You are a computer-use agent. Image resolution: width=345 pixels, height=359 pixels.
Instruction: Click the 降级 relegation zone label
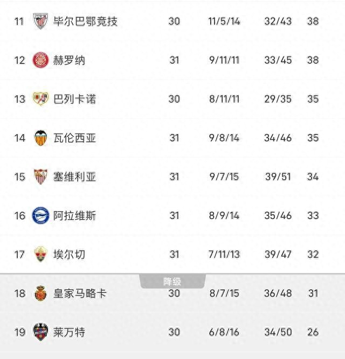point(172,281)
